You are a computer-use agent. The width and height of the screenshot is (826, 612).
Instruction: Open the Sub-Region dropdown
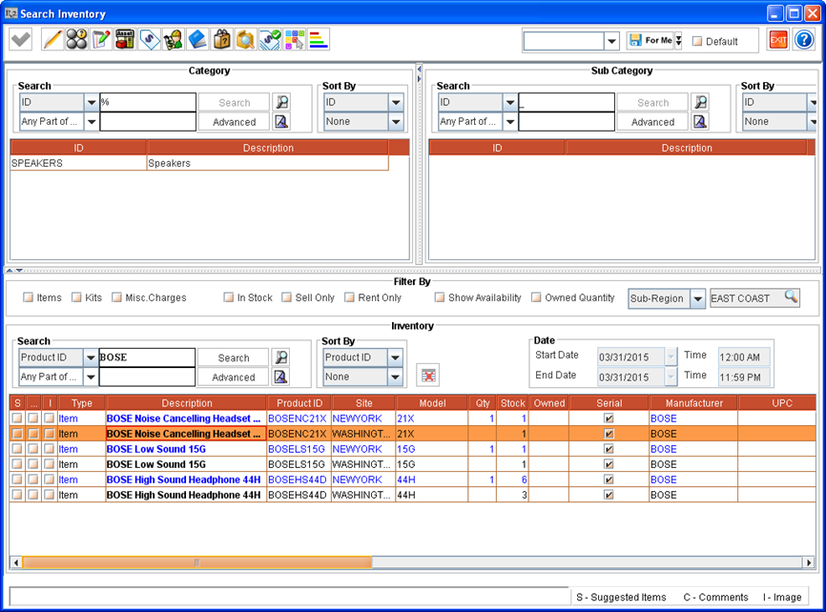pyautogui.click(x=697, y=298)
